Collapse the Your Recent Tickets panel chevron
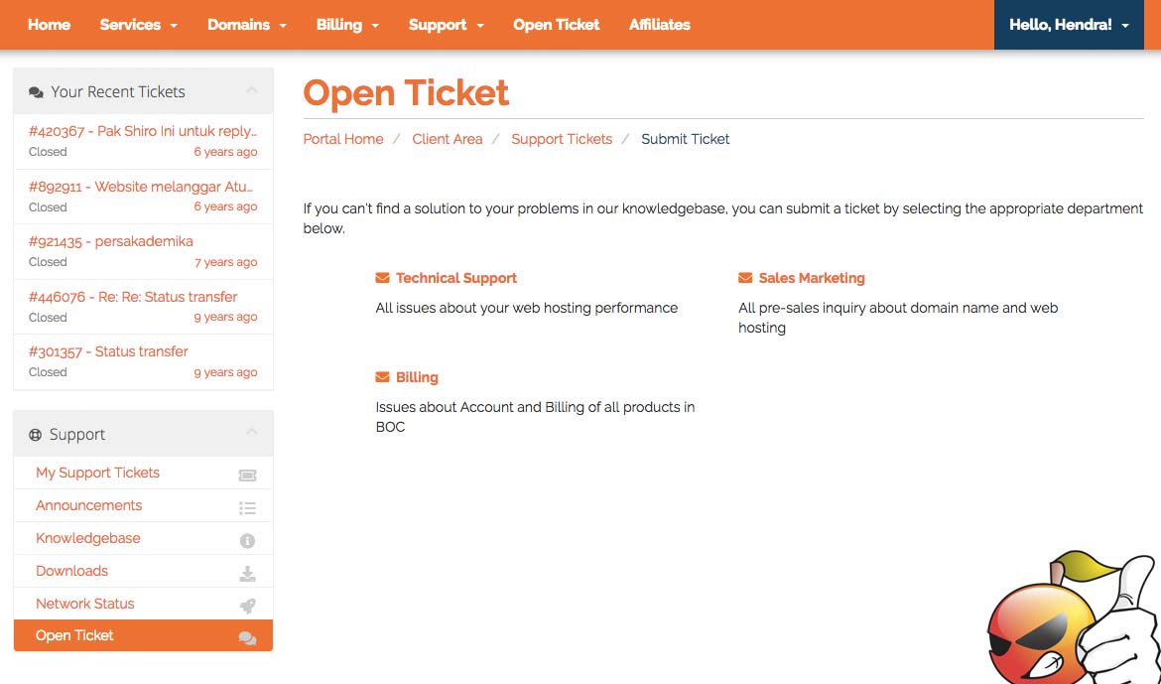The height and width of the screenshot is (684, 1161). point(252,90)
